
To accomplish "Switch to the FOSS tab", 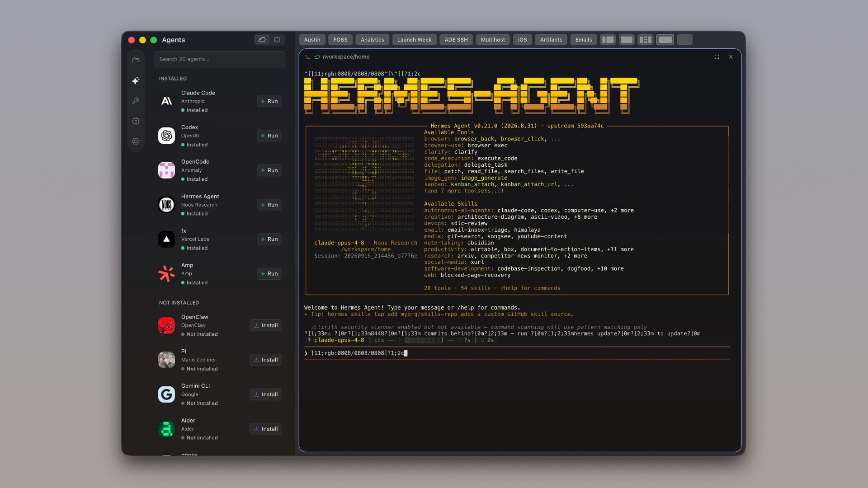I will coord(340,40).
